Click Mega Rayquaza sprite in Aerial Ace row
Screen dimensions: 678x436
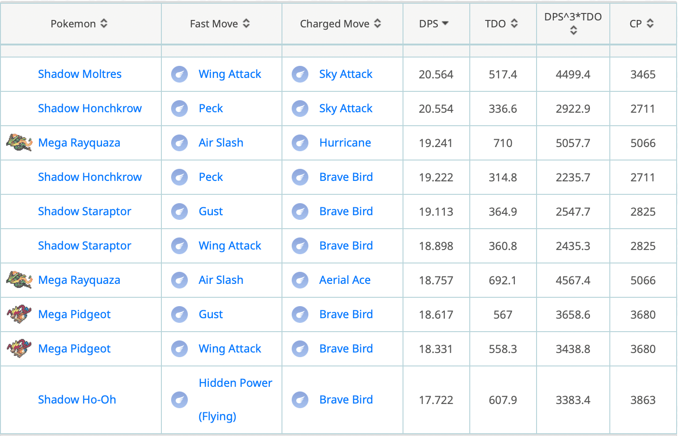pos(19,280)
